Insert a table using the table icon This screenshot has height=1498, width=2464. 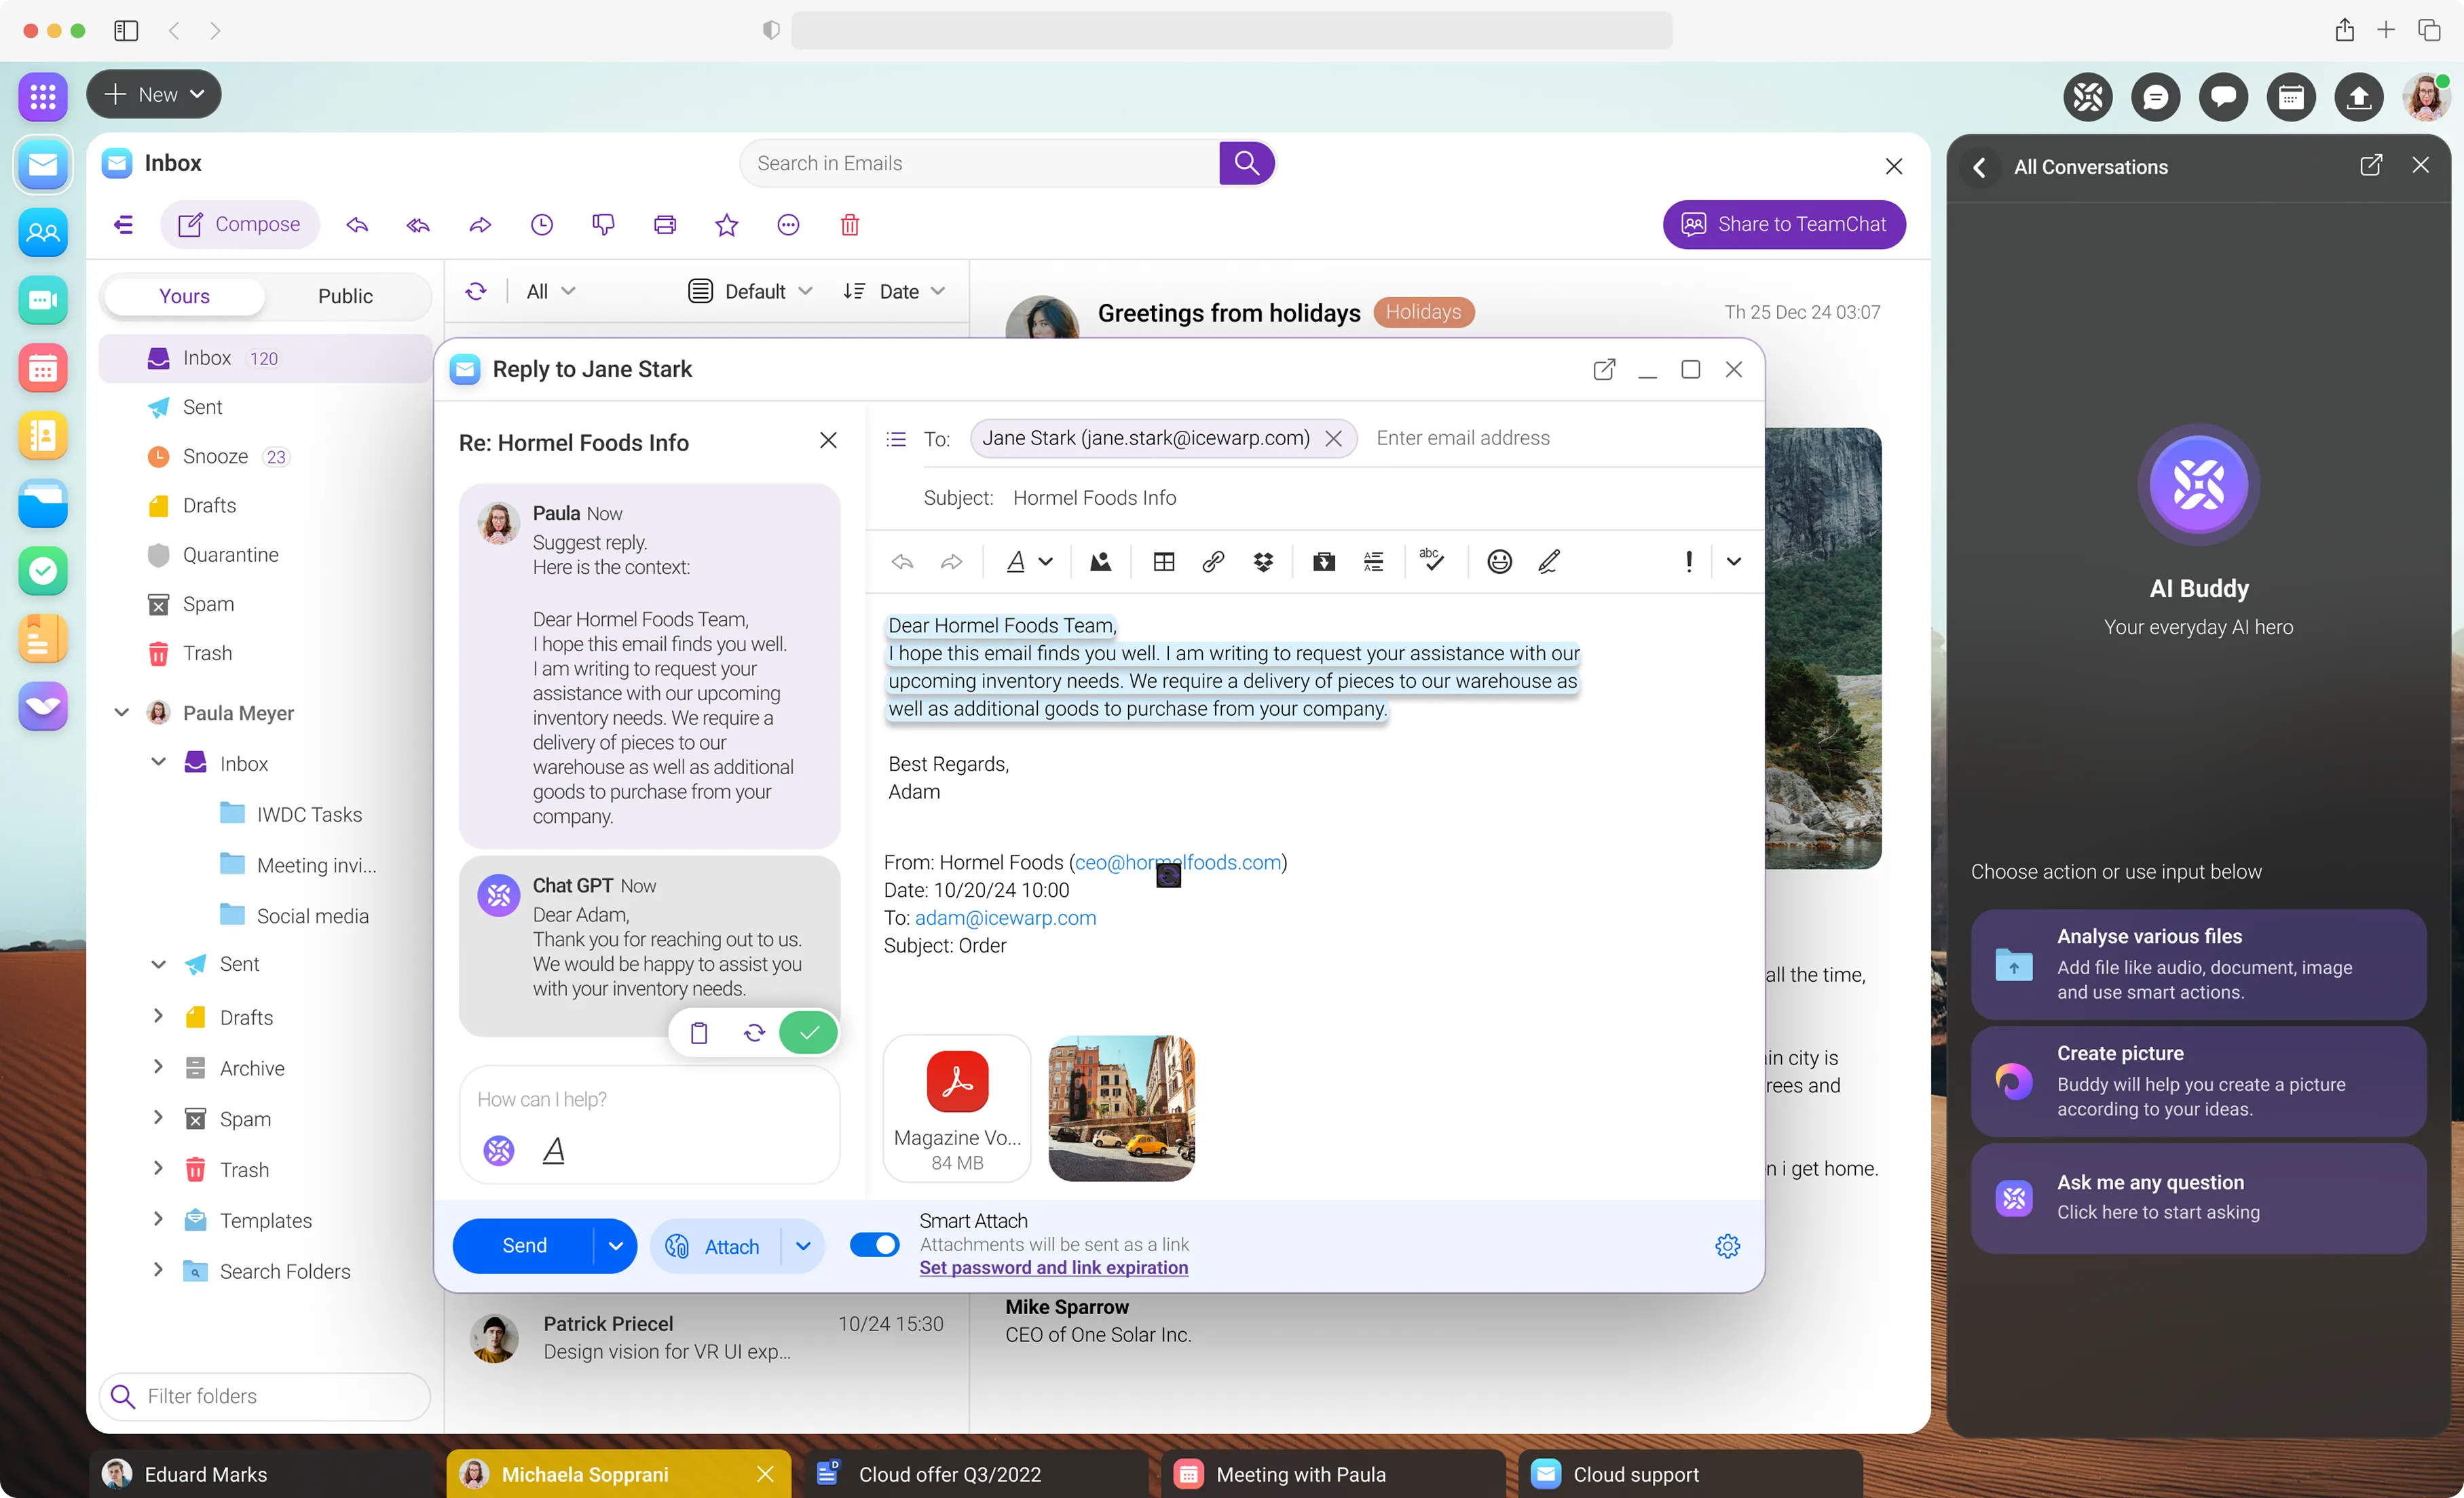pyautogui.click(x=1163, y=562)
